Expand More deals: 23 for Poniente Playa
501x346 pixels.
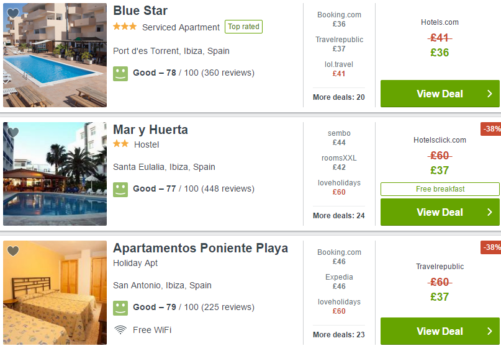[x=339, y=334]
